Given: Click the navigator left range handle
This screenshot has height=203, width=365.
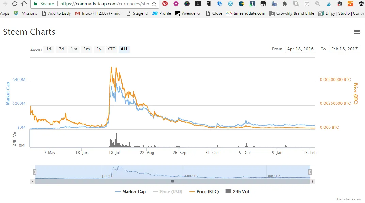Looking at the screenshot, I should coord(35,172).
